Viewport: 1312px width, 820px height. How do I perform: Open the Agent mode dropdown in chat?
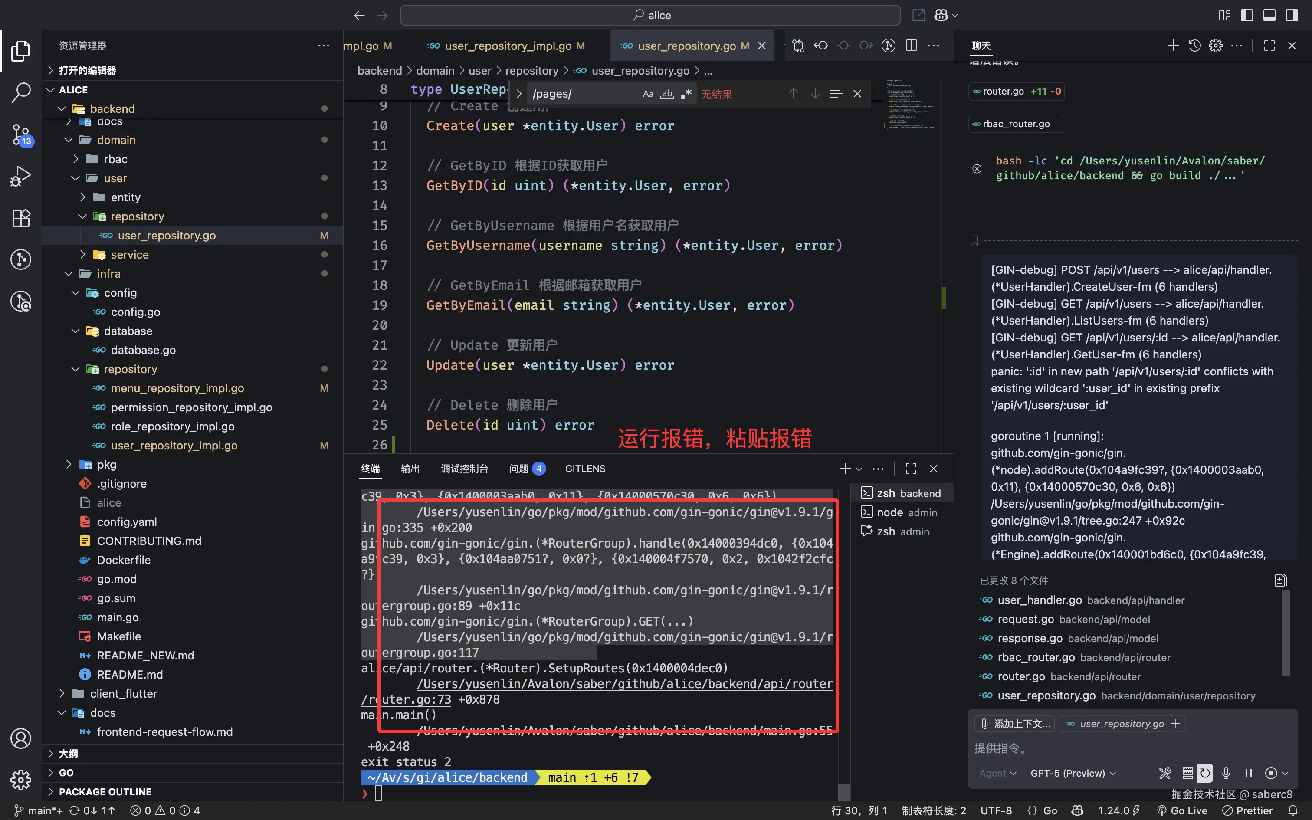[x=997, y=773]
